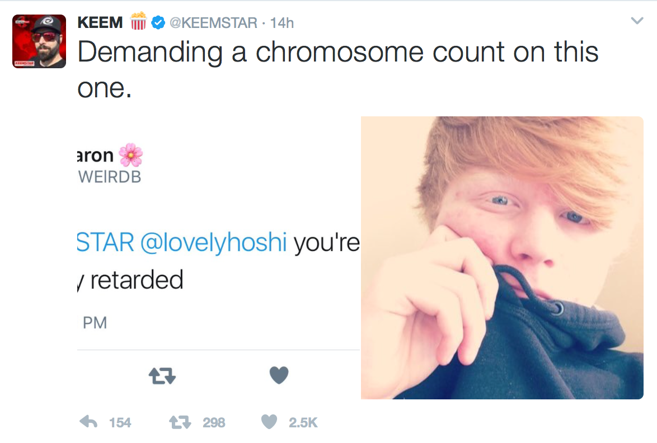Click the 154 replies count
Viewport: 657px width, 443px height.
tap(120, 423)
